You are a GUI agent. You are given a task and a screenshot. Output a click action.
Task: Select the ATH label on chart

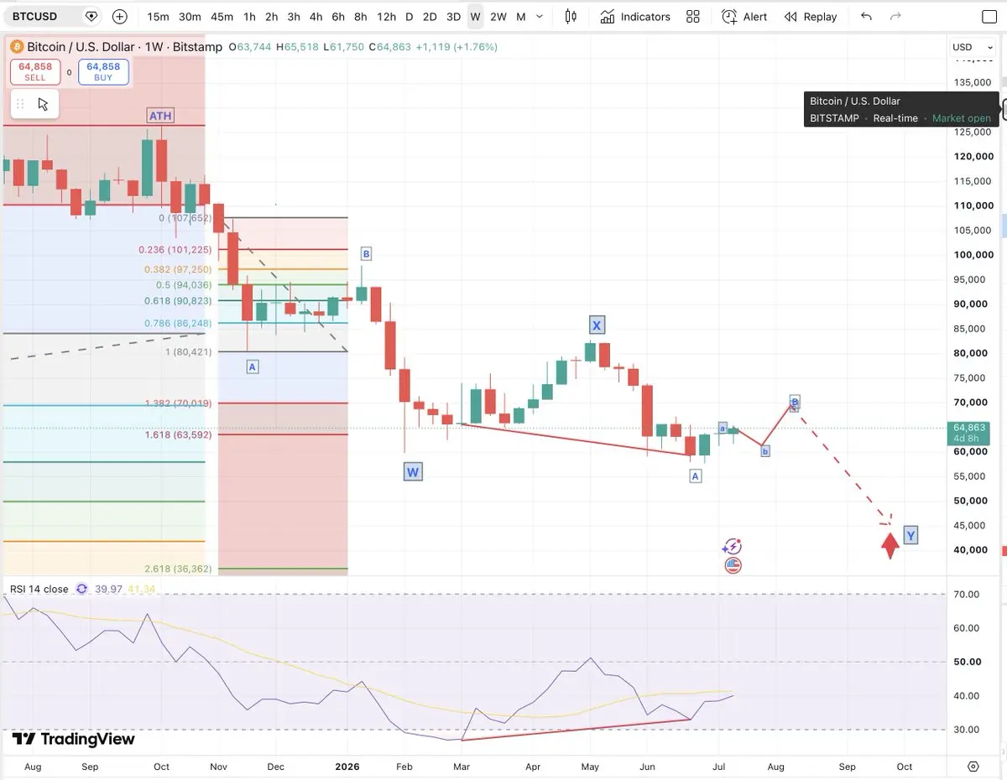pyautogui.click(x=160, y=116)
